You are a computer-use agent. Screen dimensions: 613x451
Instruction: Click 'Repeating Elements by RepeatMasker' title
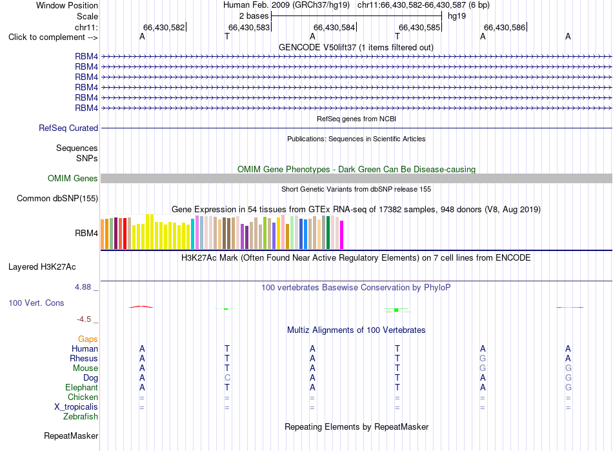[x=356, y=426]
